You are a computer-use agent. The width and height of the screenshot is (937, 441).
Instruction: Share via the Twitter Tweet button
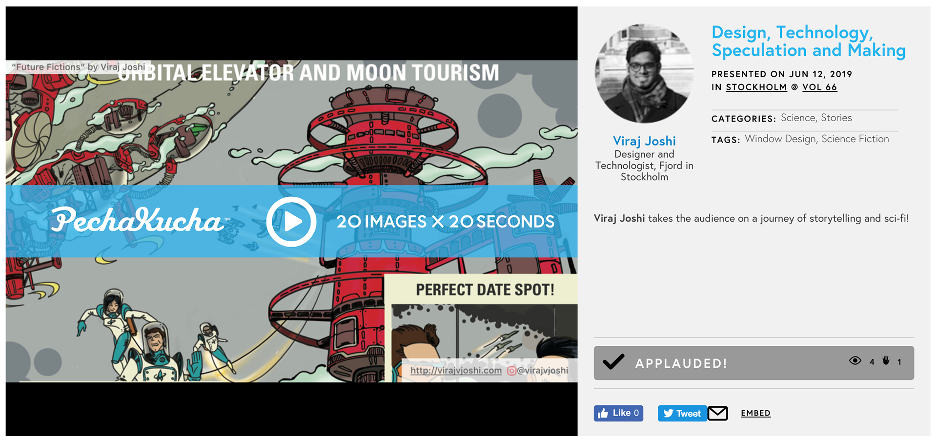pyautogui.click(x=682, y=413)
